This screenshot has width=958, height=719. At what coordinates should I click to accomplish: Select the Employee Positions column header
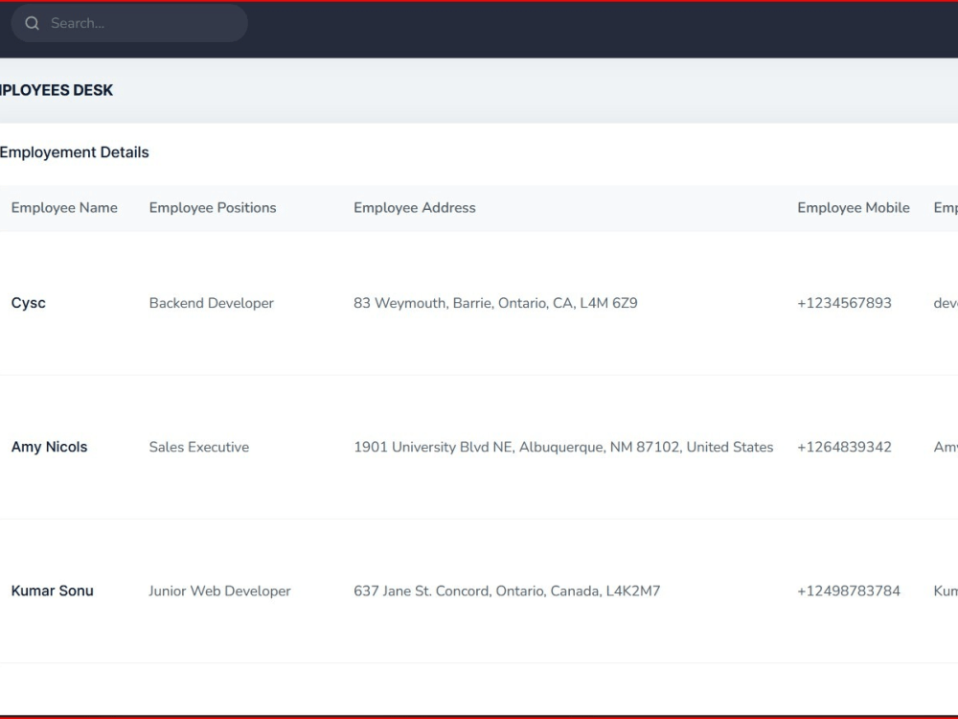tap(212, 208)
